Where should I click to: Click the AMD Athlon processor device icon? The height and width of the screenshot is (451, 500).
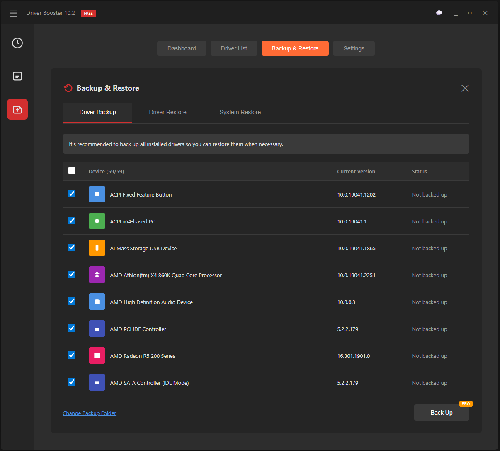coord(97,274)
